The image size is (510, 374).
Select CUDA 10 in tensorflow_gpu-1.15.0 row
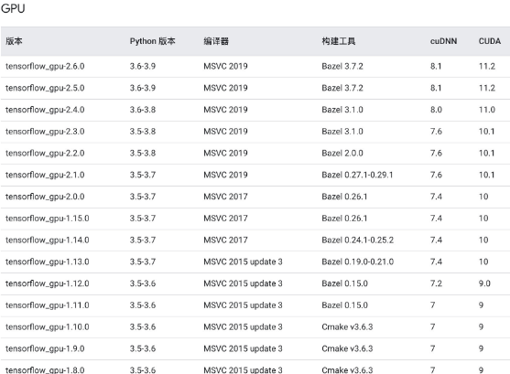click(483, 219)
